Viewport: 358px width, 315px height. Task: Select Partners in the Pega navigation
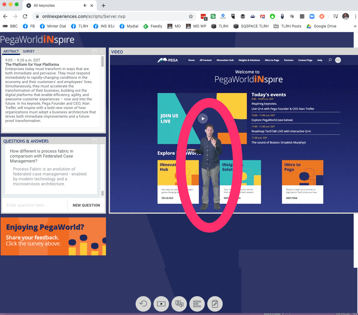(x=289, y=60)
